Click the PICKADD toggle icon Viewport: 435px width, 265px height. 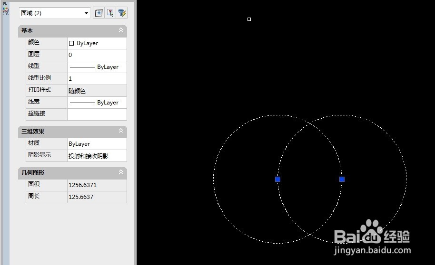99,13
